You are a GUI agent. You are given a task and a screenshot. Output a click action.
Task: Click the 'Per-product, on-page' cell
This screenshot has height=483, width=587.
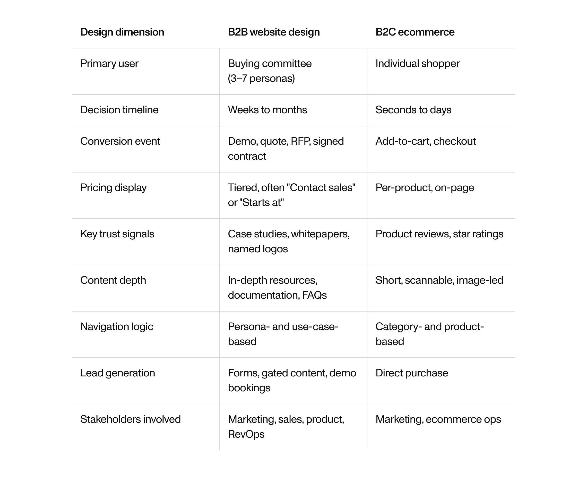(x=425, y=188)
